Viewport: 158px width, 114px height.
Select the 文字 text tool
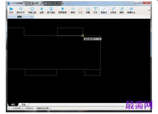pyautogui.click(x=95, y=10)
